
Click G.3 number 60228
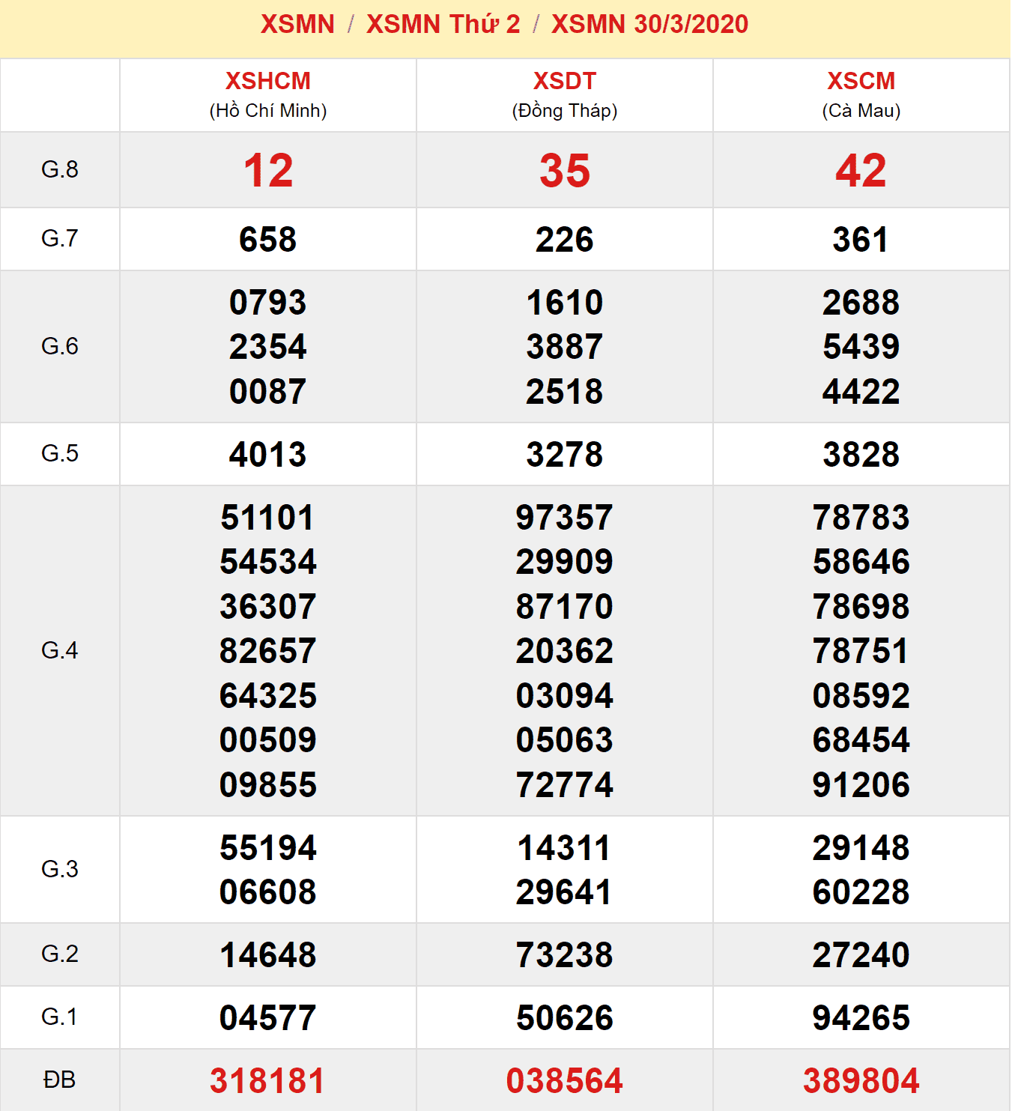(x=861, y=892)
